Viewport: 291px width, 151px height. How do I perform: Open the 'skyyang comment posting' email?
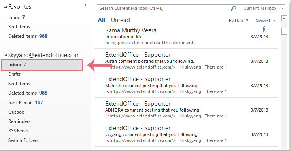(186, 134)
